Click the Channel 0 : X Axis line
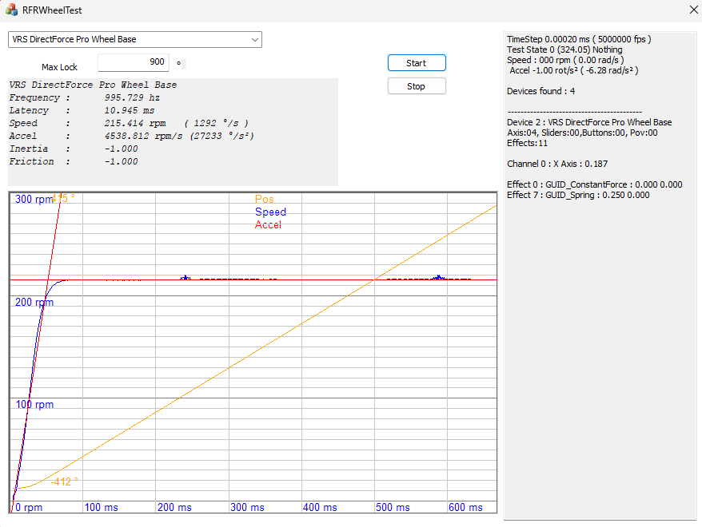This screenshot has width=702, height=527. point(557,164)
